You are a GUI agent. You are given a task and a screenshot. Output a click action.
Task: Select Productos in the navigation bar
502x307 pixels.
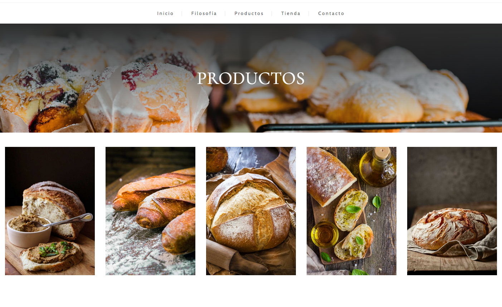249,14
